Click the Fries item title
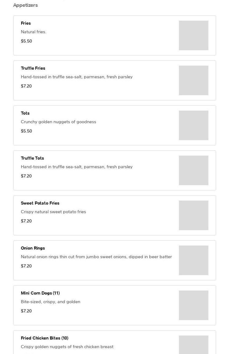 (x=26, y=23)
